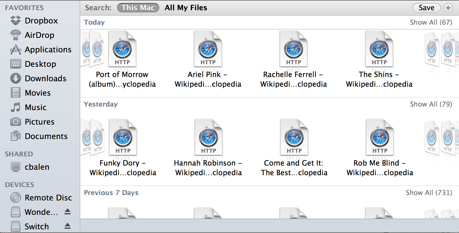Click the Previous 7 Days header
The width and height of the screenshot is (459, 233).
[111, 193]
